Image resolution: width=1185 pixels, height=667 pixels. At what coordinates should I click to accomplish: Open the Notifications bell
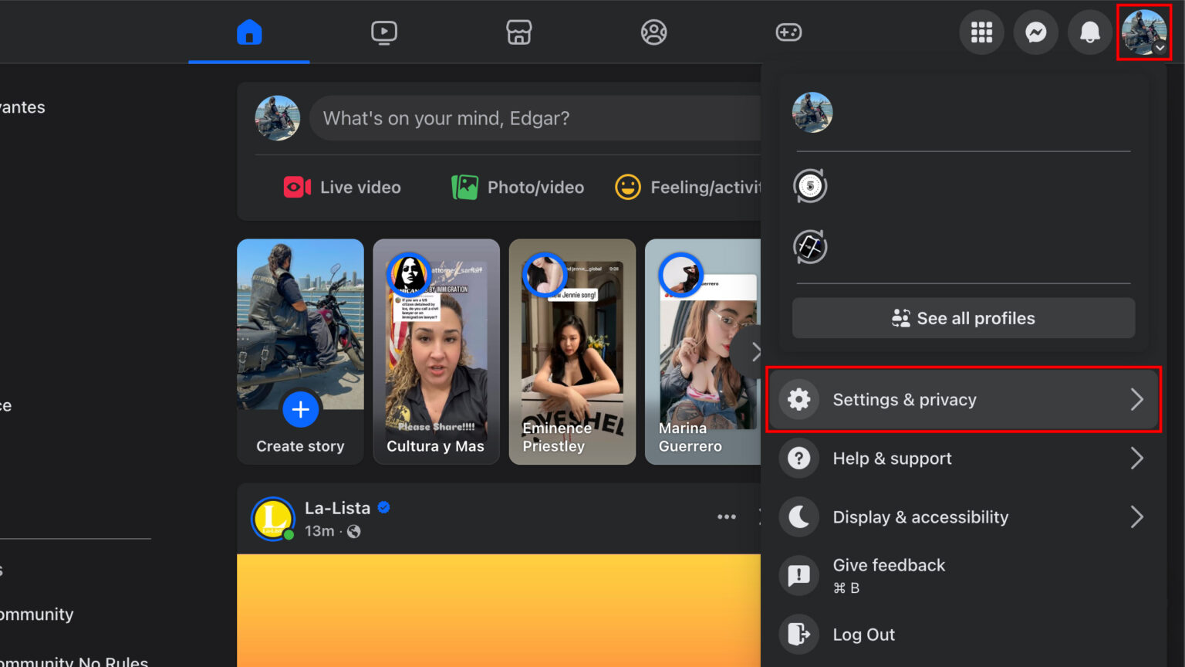[1089, 32]
